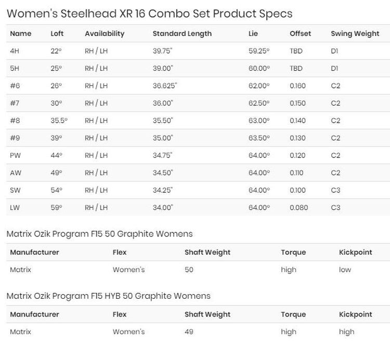Click the 0.080 offset value
Screen dimensions: 390x344
[x=298, y=208]
